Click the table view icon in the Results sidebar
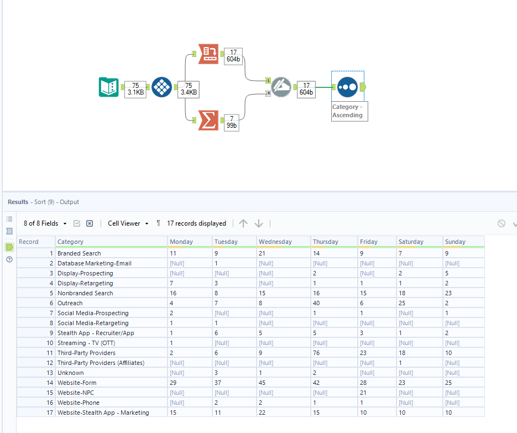517x433 pixels. pyautogui.click(x=9, y=231)
